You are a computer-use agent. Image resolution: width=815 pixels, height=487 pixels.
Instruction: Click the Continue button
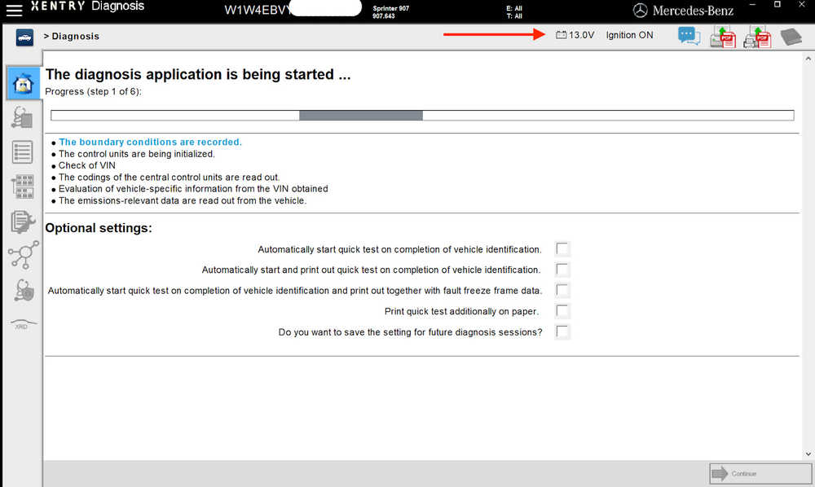tap(760, 473)
